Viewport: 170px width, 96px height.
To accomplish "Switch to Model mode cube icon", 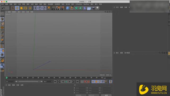I will (x=2, y=19).
